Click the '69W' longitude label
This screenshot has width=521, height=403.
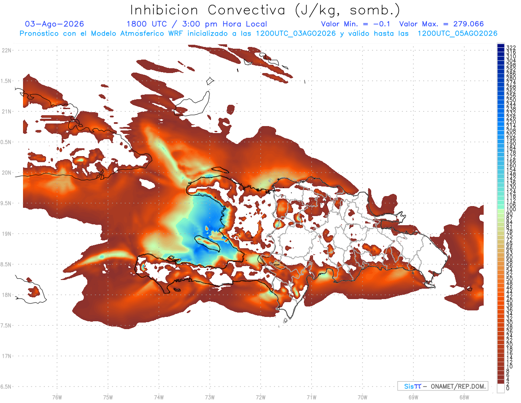413,397
